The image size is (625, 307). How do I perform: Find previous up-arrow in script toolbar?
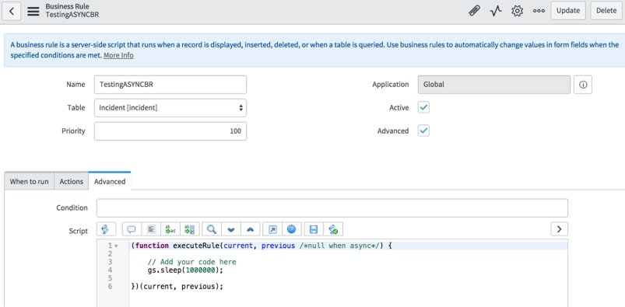tap(251, 229)
